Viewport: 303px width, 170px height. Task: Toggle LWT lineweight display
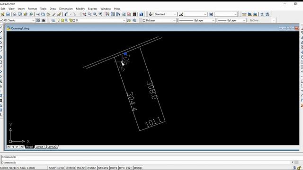(x=129, y=168)
